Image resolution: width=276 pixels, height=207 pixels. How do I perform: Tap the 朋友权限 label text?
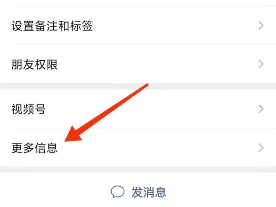click(x=34, y=64)
